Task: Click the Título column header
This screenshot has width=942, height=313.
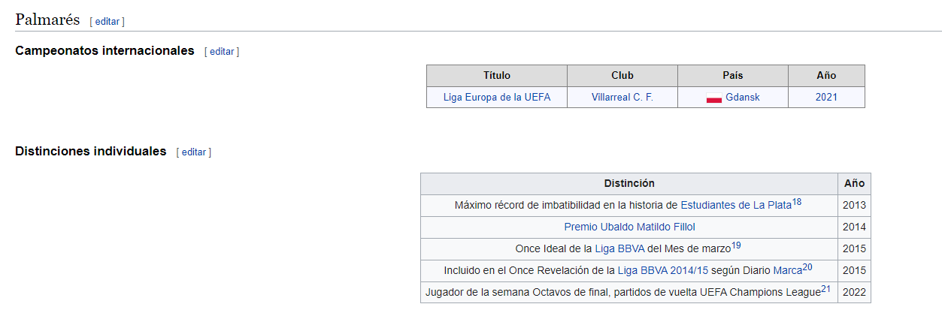Action: click(497, 76)
